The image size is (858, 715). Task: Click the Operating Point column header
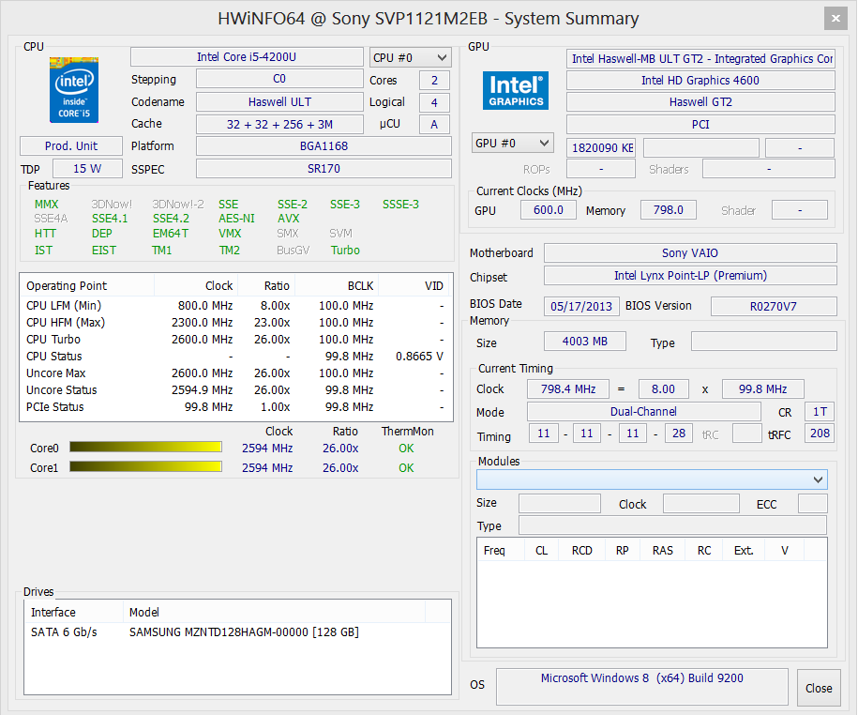[x=87, y=285]
